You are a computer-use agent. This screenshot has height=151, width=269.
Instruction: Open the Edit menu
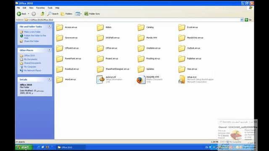(x=24, y=8)
